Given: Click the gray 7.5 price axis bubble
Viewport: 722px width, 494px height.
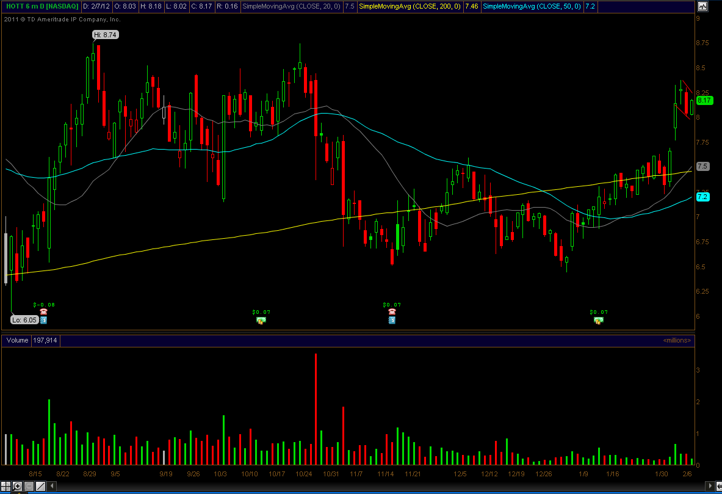Looking at the screenshot, I should [702, 166].
